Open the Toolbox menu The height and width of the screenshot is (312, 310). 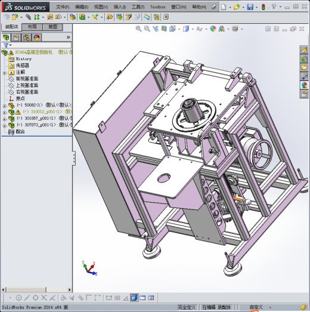pyautogui.click(x=158, y=7)
